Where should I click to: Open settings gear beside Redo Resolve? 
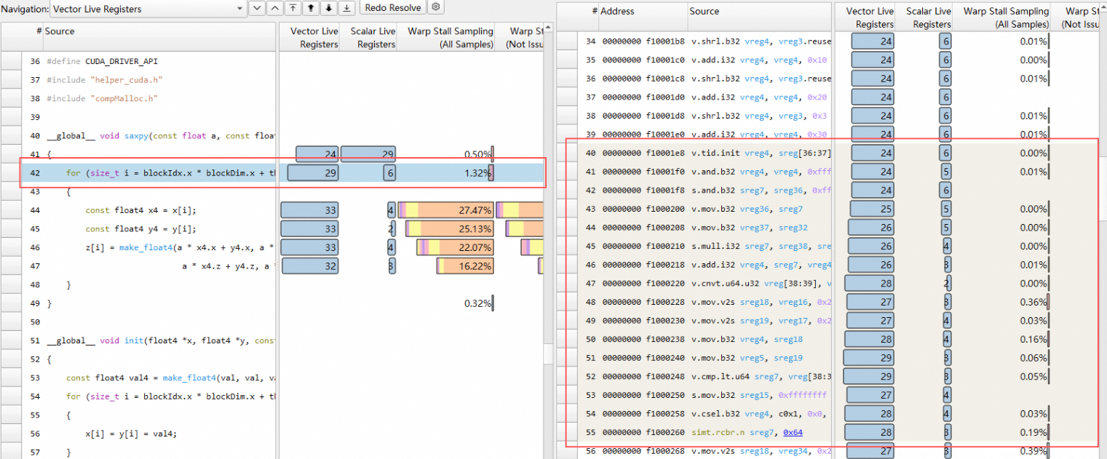(435, 7)
